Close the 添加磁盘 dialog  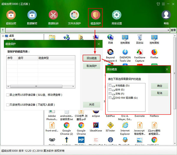click(167, 69)
